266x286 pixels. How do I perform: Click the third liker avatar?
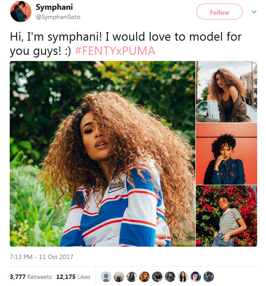[132, 277]
